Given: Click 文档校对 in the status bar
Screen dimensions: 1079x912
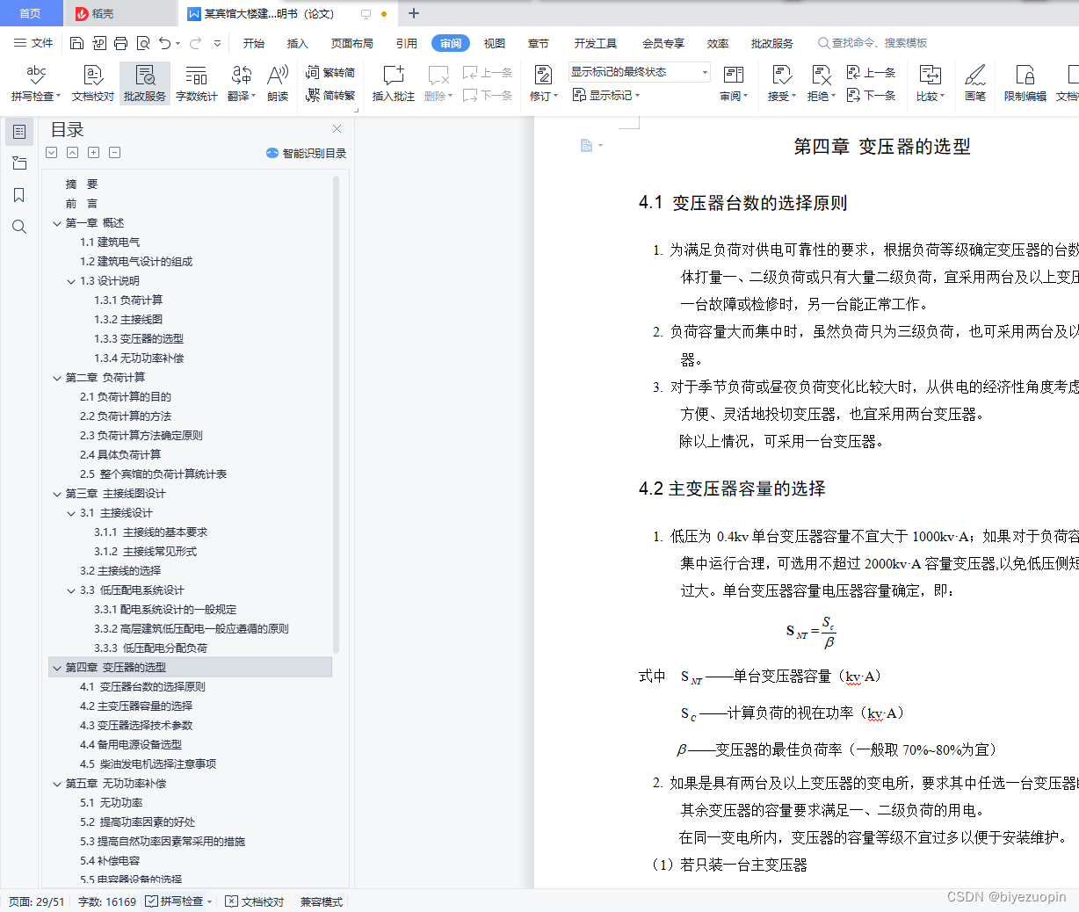Looking at the screenshot, I should coord(255,901).
